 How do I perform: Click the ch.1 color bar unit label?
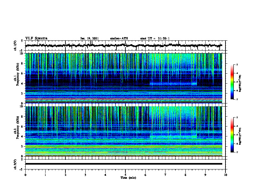tap(240, 83)
